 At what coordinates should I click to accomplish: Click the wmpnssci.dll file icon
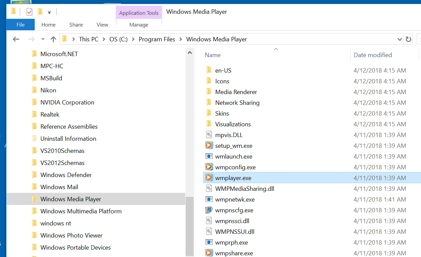[x=209, y=221]
